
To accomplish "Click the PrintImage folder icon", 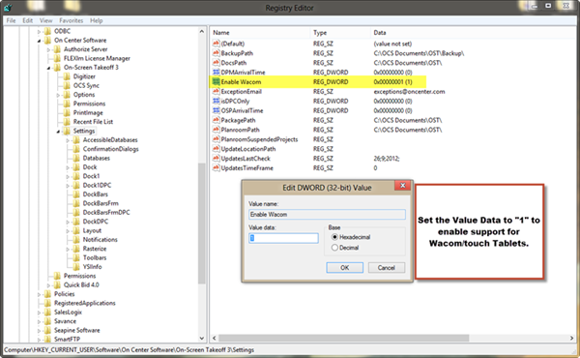I will tap(67, 113).
